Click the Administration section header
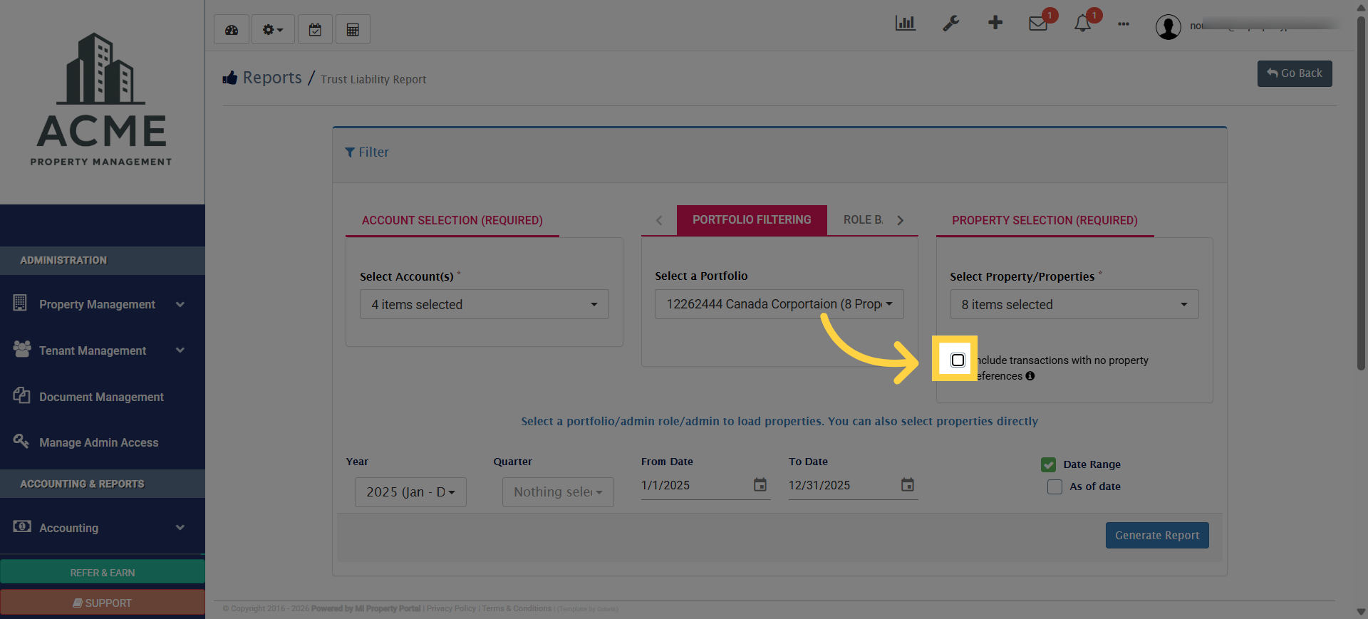Screen dimensions: 1368x619 click(x=103, y=261)
